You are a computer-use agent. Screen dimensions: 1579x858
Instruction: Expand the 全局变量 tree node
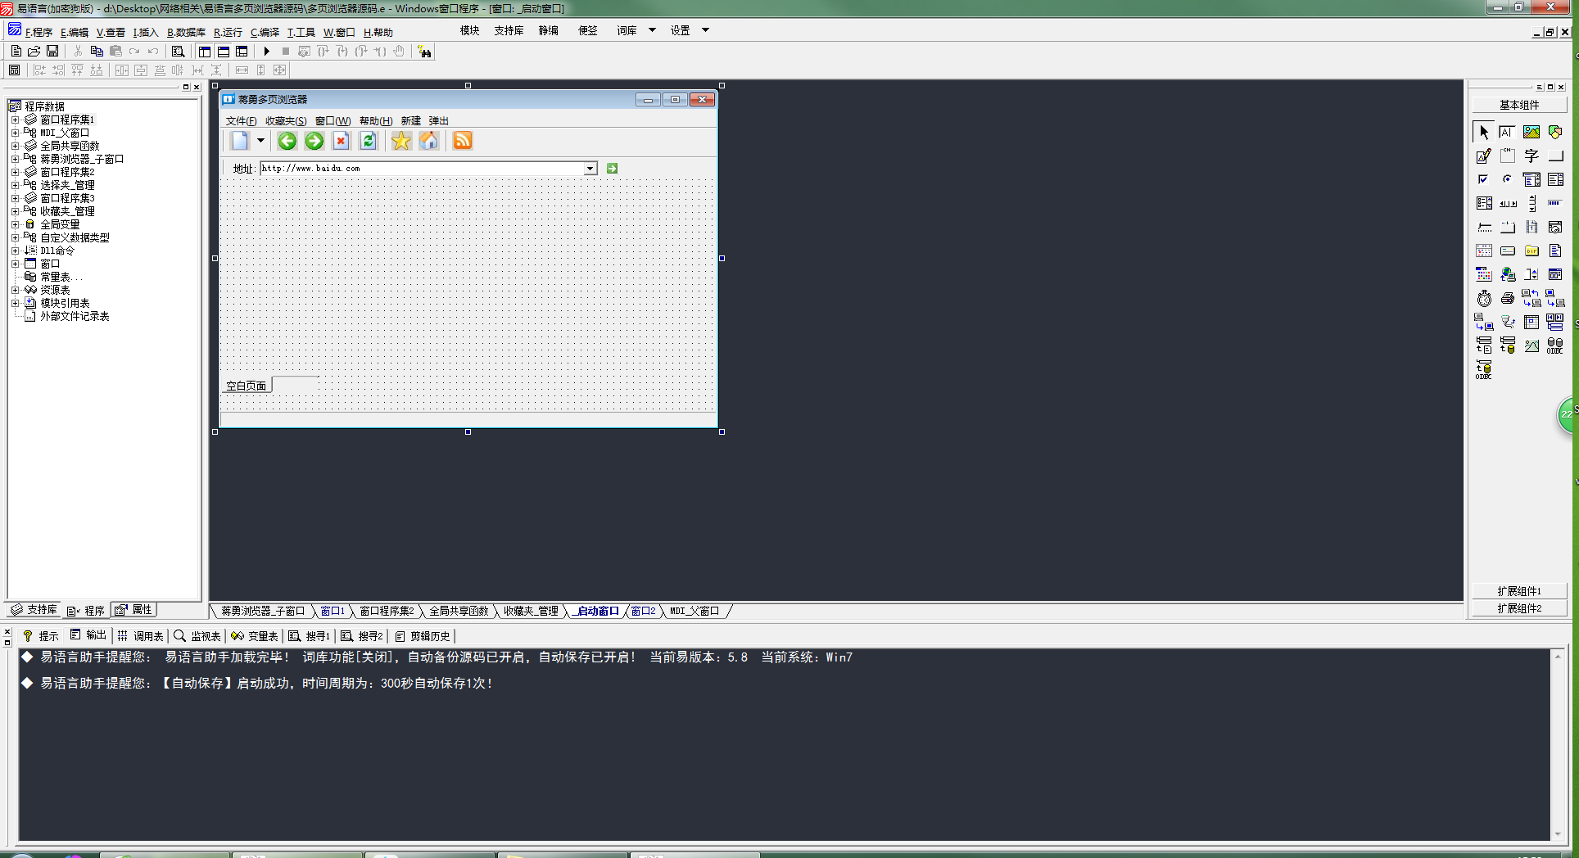(x=15, y=224)
